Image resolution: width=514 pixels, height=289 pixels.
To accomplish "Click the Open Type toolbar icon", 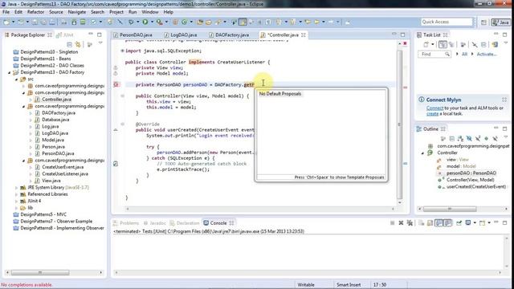I will click(x=200, y=22).
